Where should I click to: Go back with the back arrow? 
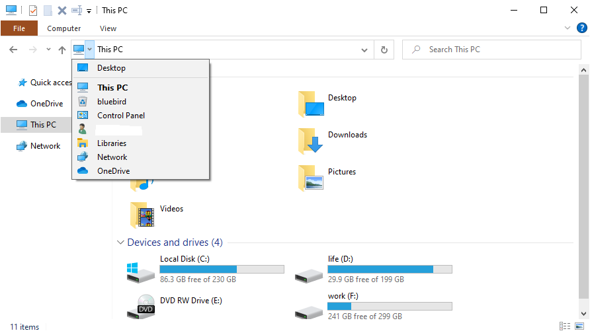click(13, 50)
